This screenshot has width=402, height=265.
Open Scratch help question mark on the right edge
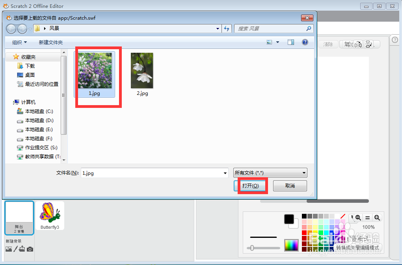coord(395,40)
